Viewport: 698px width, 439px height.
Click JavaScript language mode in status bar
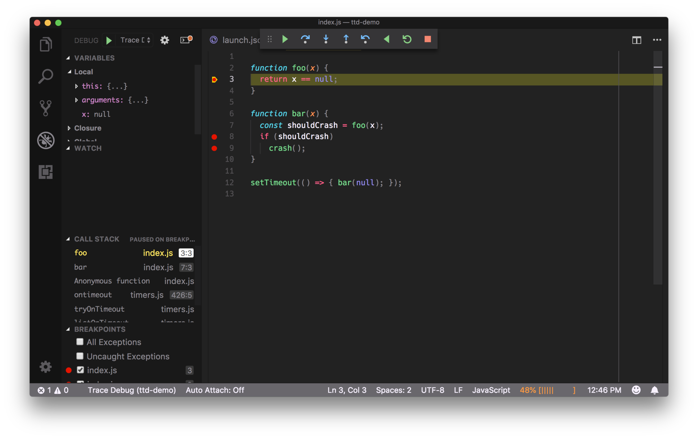click(x=491, y=390)
